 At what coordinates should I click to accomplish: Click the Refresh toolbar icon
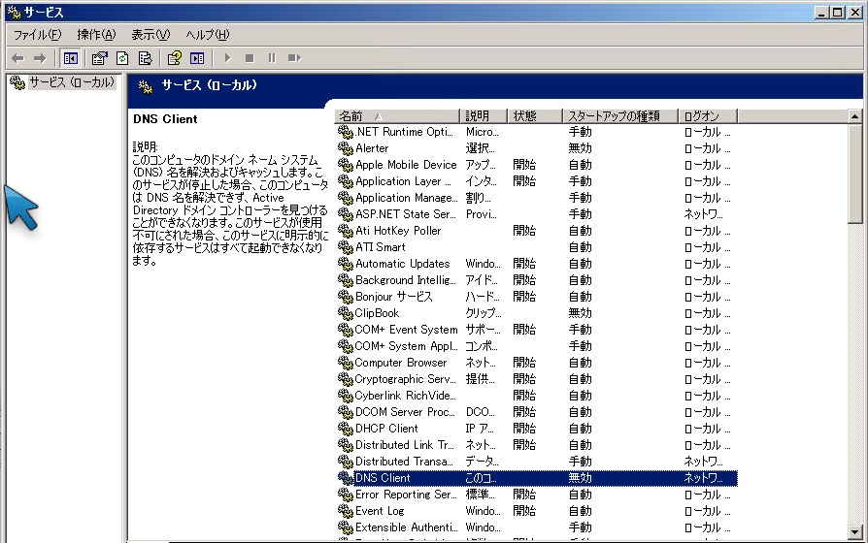point(122,58)
